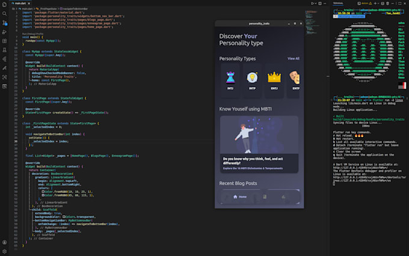The image size is (409, 256).
Task: Open the Search view in the activity bar
Action: pos(4,14)
